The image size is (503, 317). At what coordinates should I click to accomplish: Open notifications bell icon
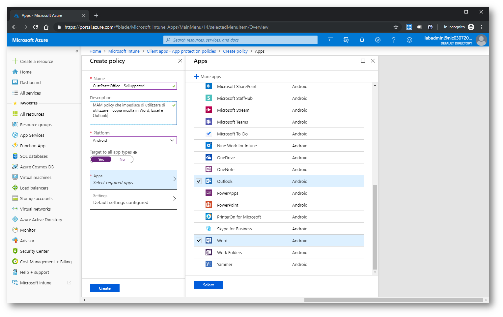tap(362, 40)
